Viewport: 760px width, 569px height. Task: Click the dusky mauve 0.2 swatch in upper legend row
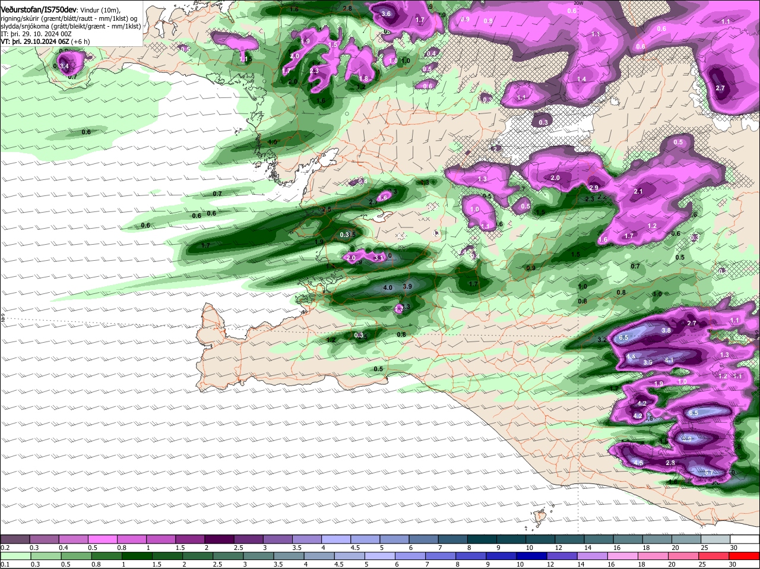tap(15, 538)
